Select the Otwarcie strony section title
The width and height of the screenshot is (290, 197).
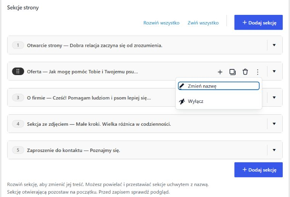click(x=94, y=45)
